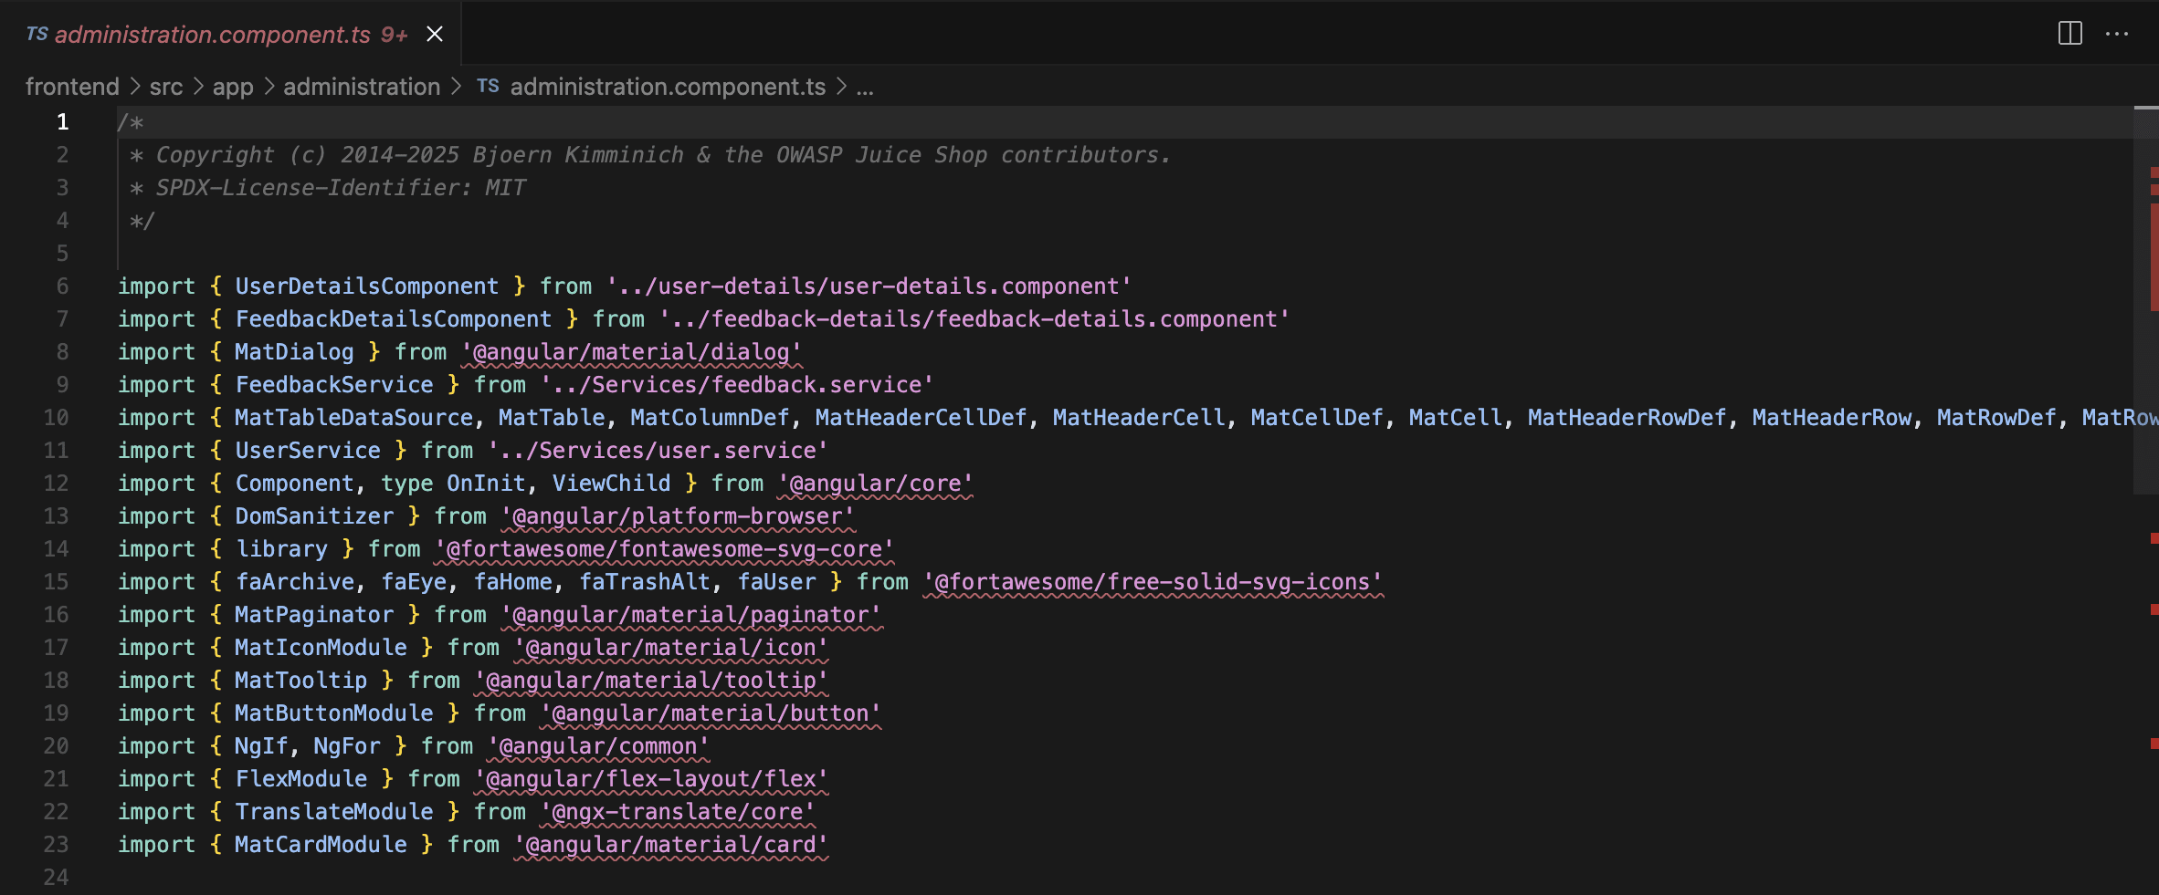Click the '@angular/material/paginator' path
Image resolution: width=2159 pixels, height=895 pixels.
click(x=690, y=615)
